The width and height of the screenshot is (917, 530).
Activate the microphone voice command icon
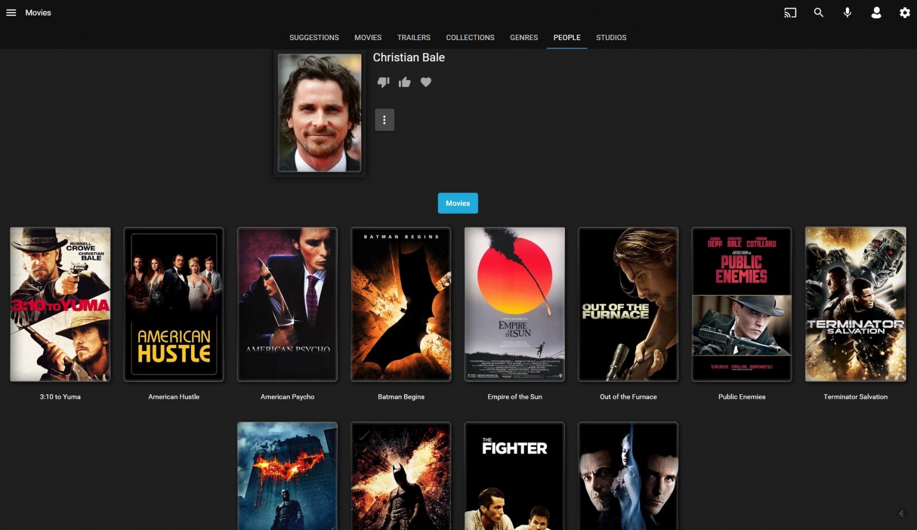tap(847, 13)
